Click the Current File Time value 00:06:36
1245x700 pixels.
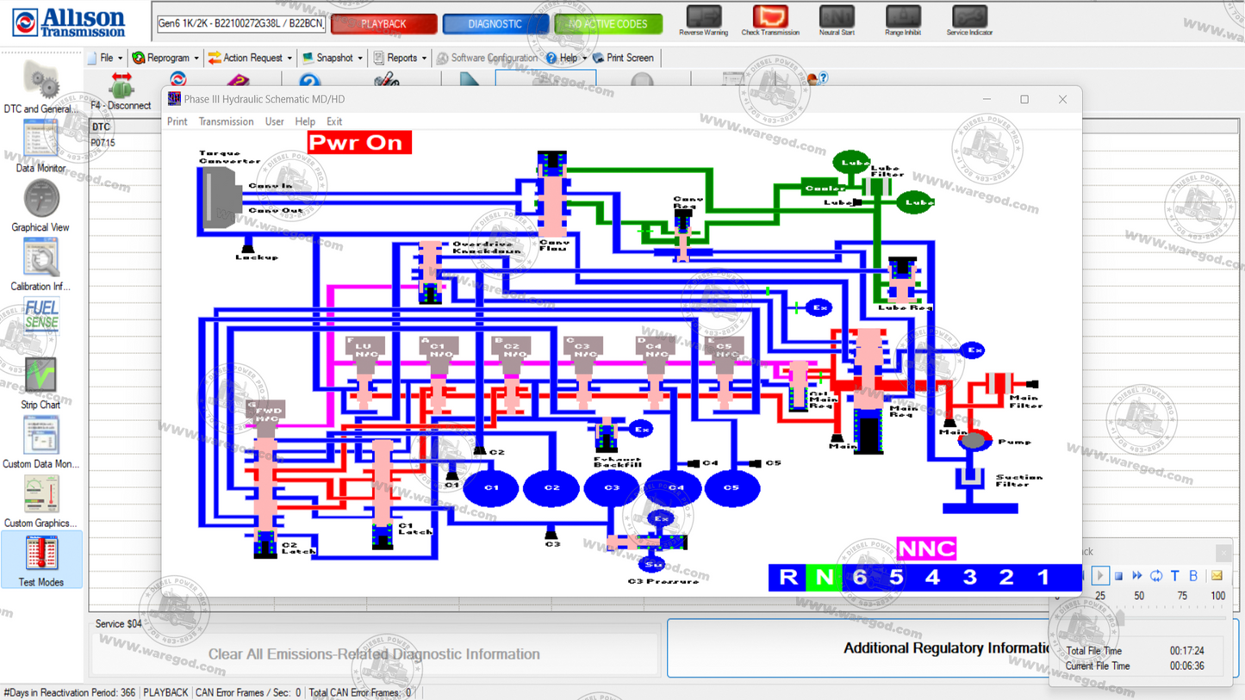(1186, 666)
